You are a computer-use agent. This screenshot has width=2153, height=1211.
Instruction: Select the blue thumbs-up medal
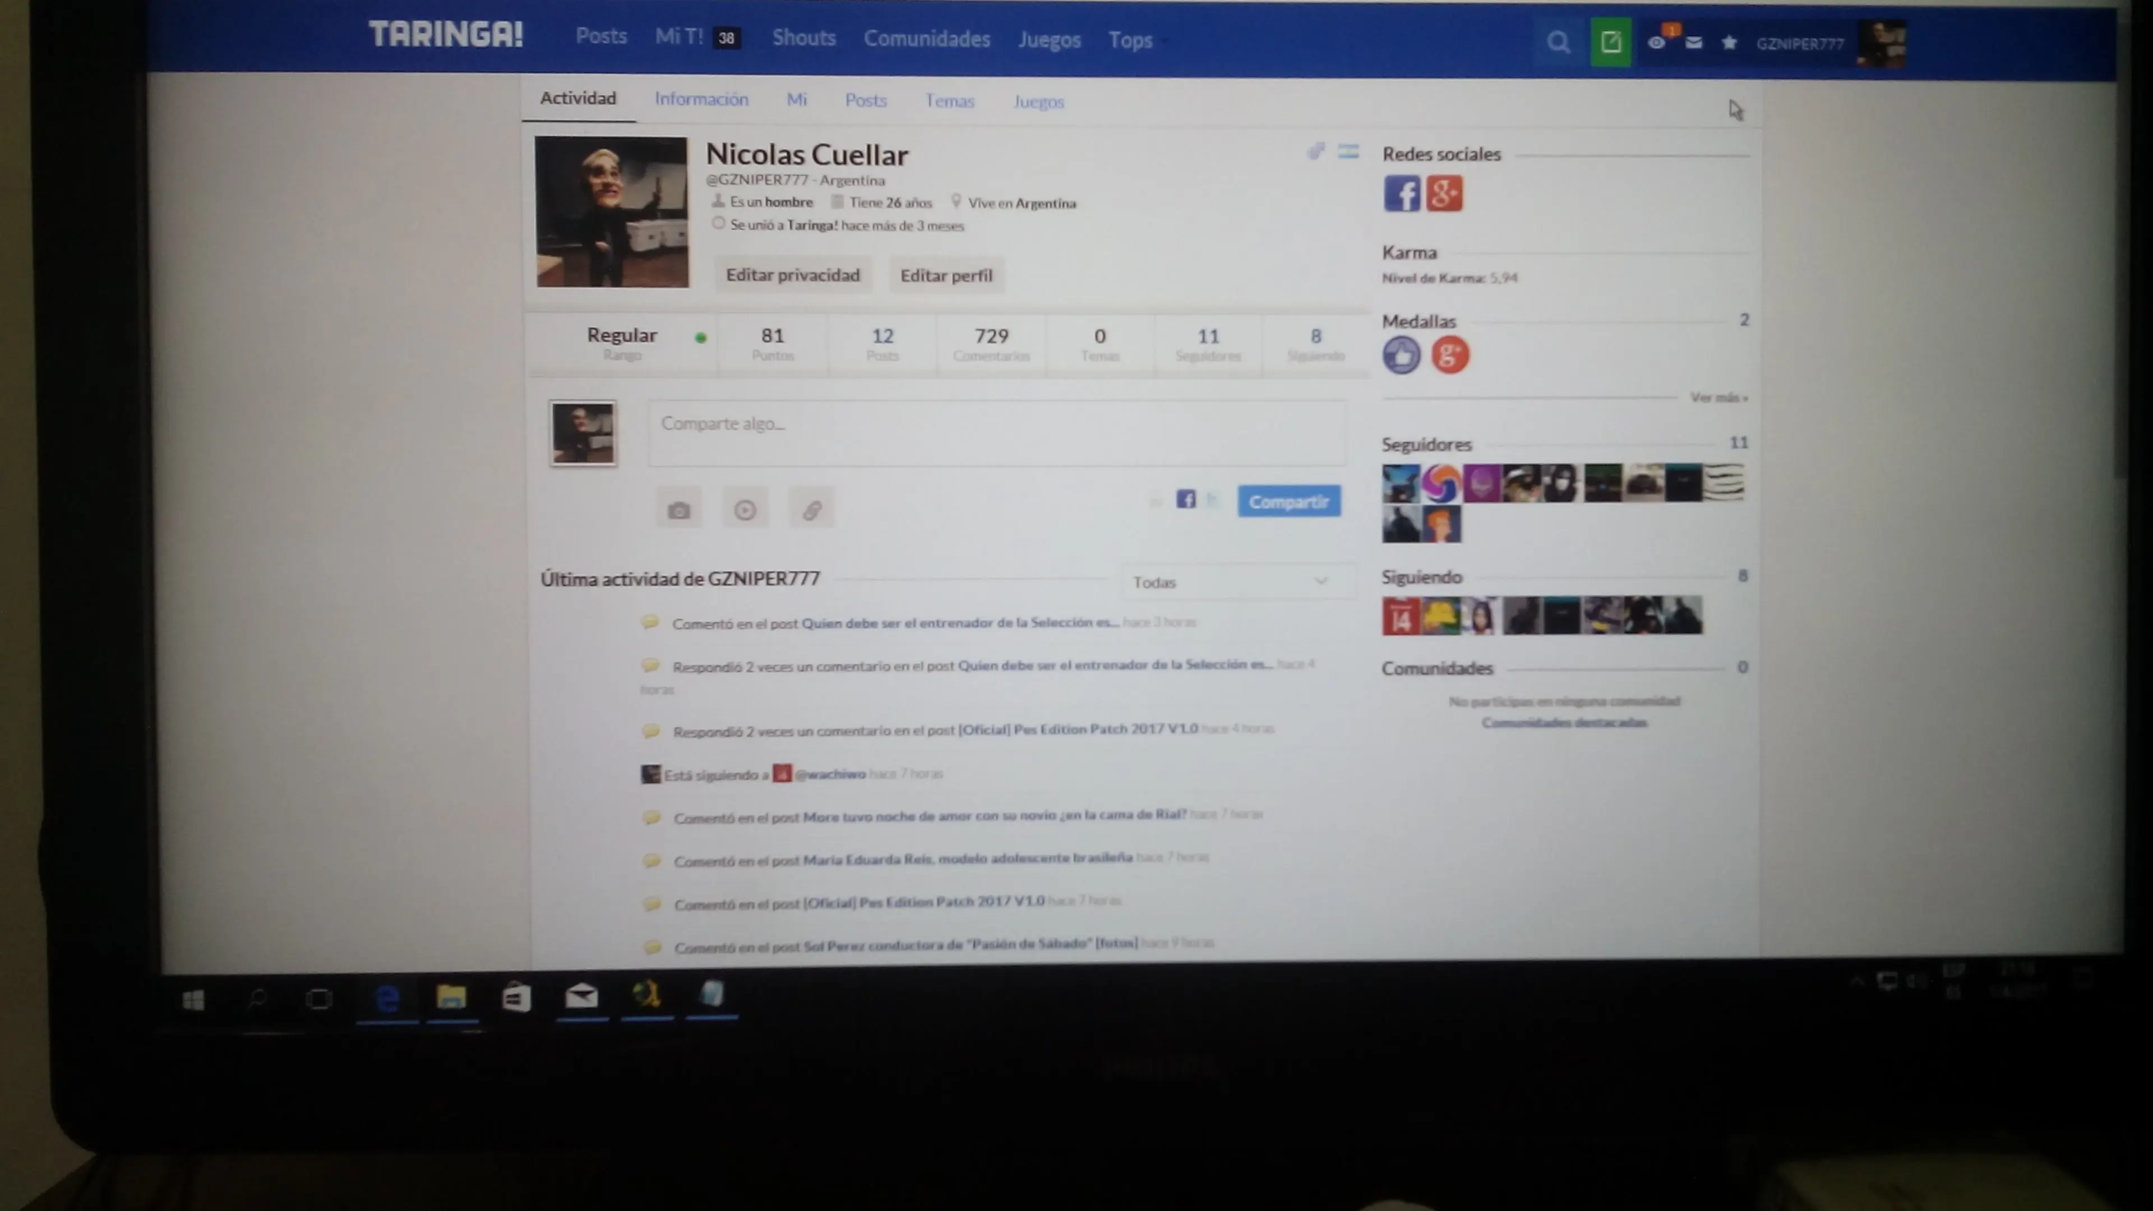[x=1402, y=355]
